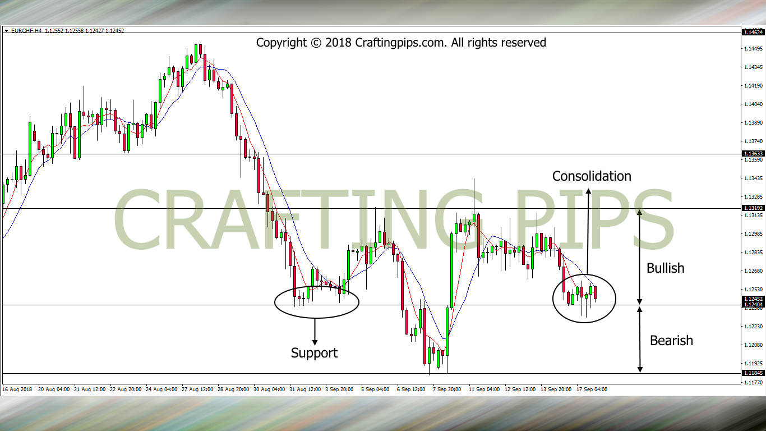
Task: Click the 1.12230 price axis value
Action: point(752,327)
